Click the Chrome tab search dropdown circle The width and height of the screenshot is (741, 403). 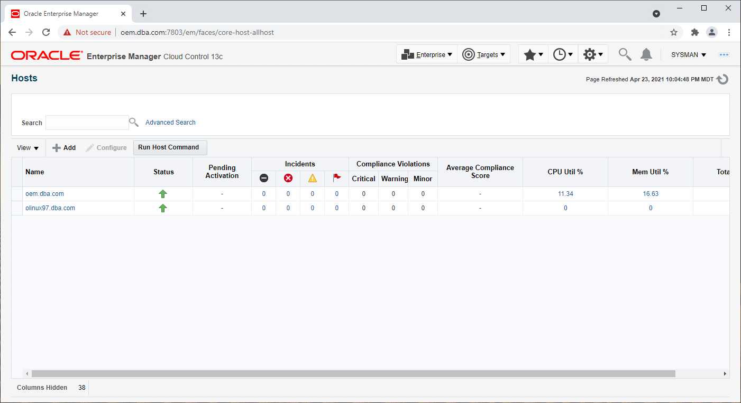pos(656,14)
